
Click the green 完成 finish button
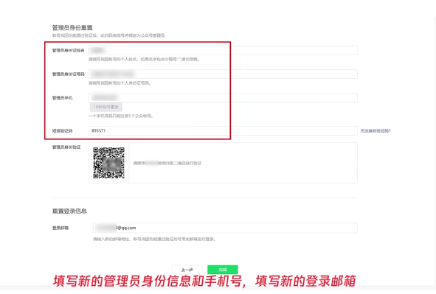223,270
